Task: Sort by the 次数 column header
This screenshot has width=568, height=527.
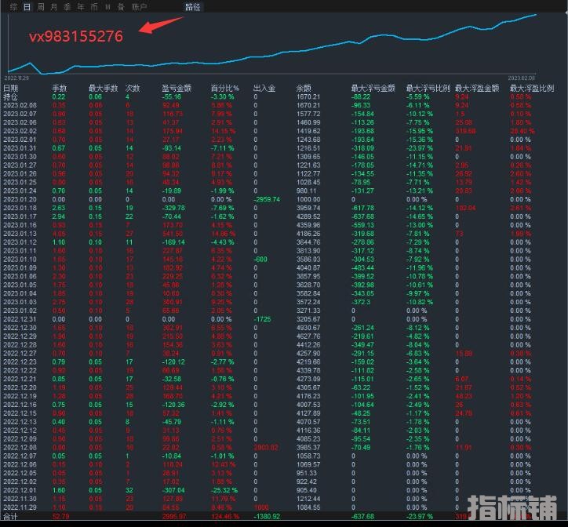Action: 133,88
